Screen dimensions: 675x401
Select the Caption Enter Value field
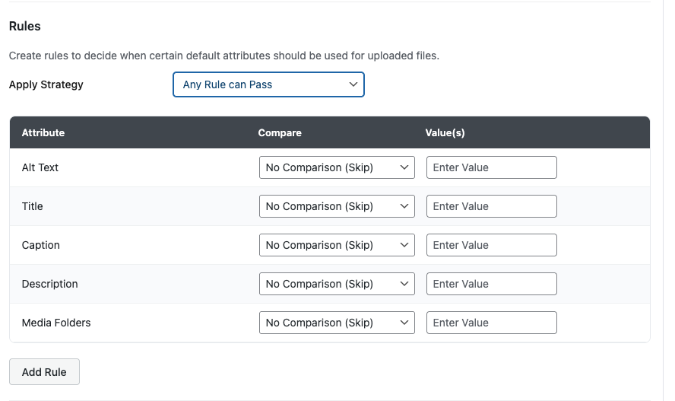point(491,245)
